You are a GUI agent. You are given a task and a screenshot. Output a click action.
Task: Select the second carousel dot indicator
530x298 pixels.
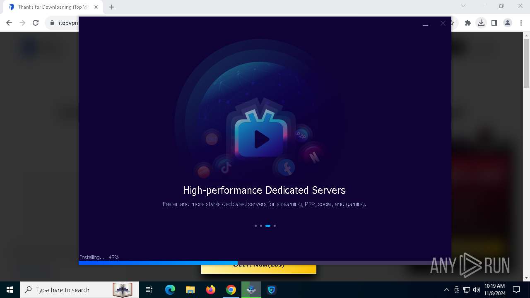click(x=261, y=226)
